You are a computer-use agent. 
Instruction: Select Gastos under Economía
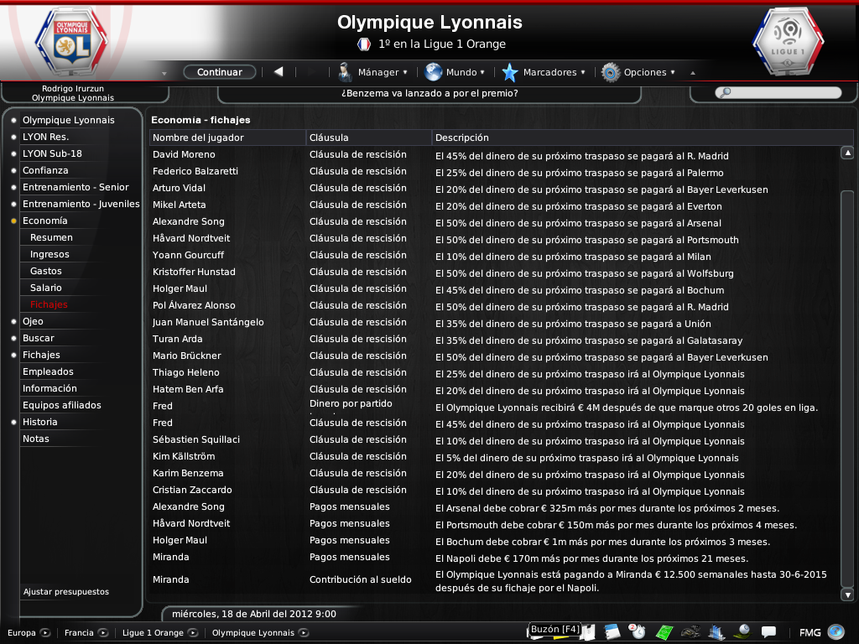(46, 271)
